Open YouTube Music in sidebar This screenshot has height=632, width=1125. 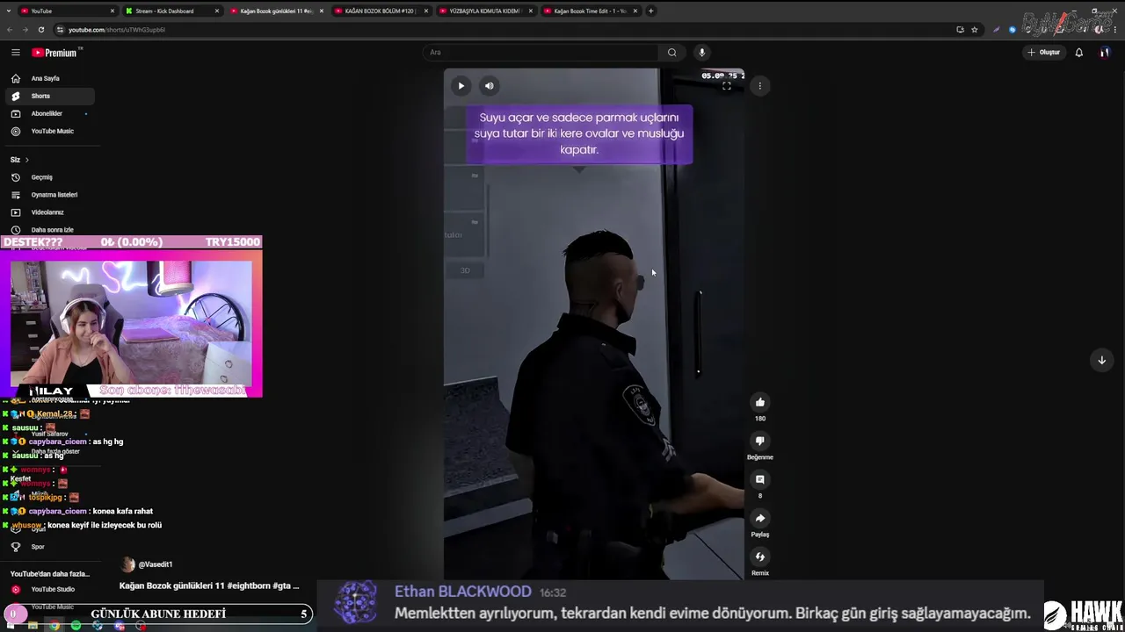pos(48,131)
